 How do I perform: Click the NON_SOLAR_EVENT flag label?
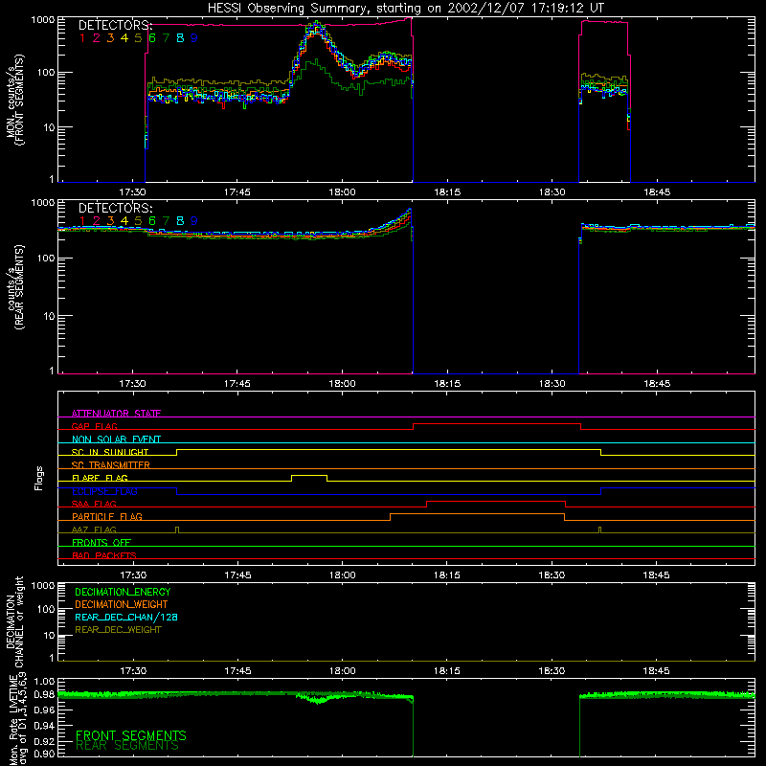116,439
